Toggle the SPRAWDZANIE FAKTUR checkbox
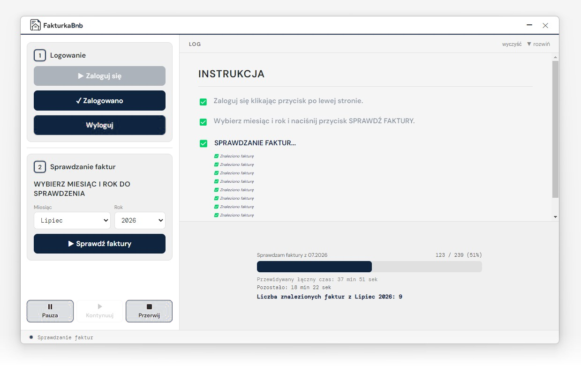Viewport: 581px width, 366px height. (204, 143)
